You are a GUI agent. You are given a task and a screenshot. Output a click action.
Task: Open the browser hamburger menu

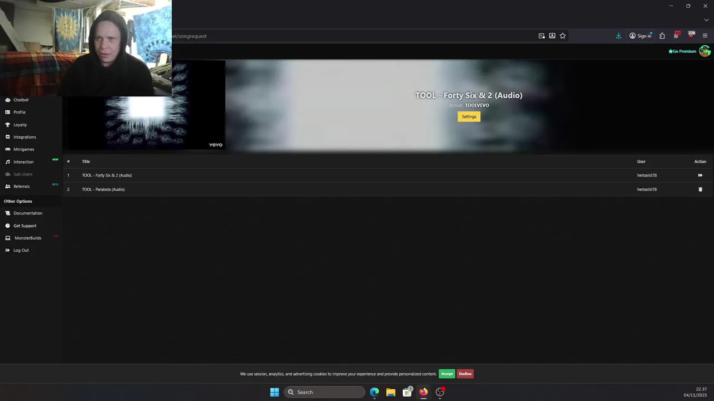coord(705,36)
